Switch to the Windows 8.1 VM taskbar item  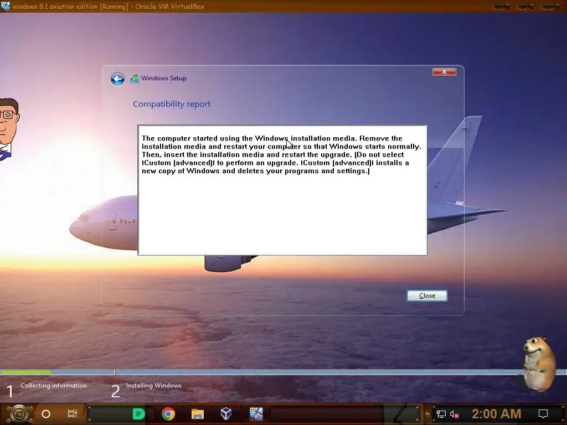[x=256, y=414]
